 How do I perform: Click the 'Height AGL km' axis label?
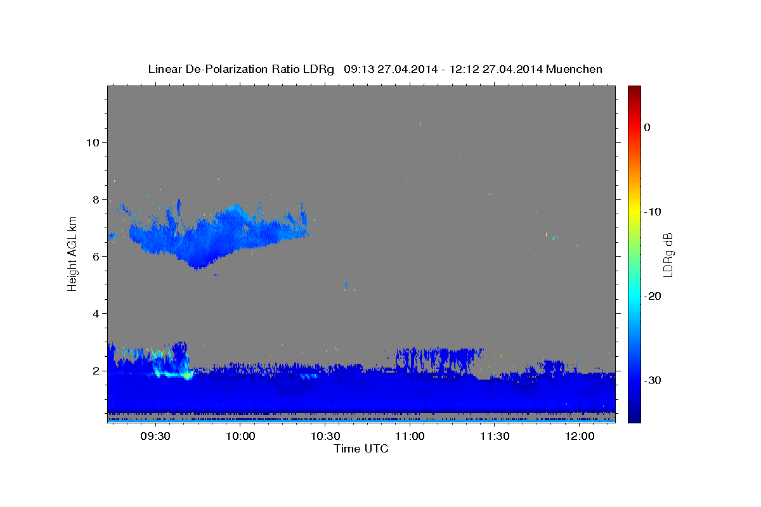(x=73, y=254)
